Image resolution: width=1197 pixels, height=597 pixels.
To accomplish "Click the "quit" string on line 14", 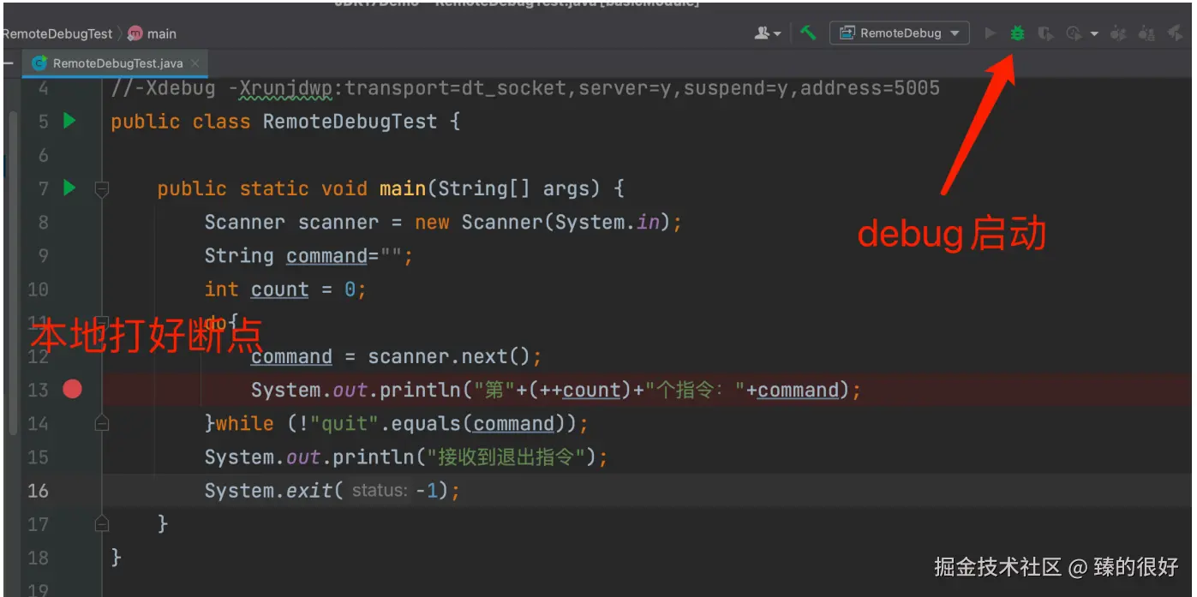I will click(344, 423).
